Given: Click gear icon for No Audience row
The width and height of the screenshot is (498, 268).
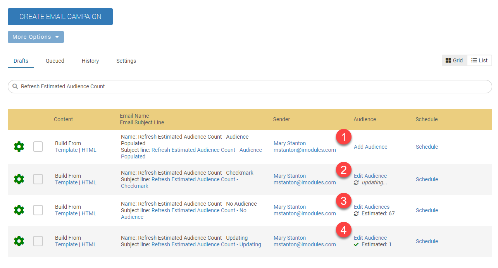Looking at the screenshot, I should [x=19, y=210].
